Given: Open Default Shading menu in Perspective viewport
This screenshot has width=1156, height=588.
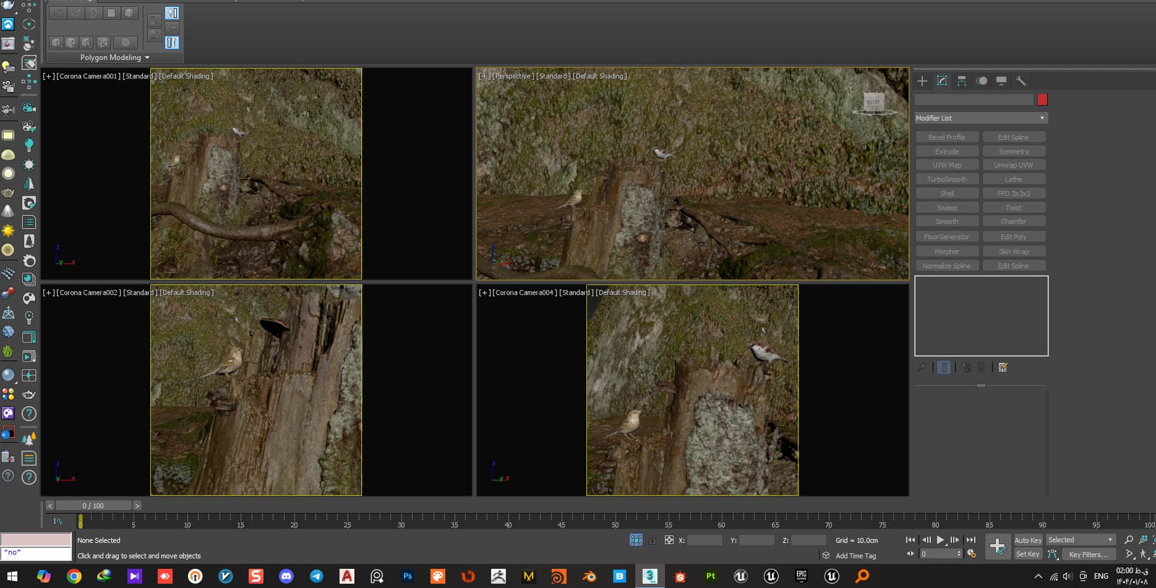Looking at the screenshot, I should pos(600,76).
